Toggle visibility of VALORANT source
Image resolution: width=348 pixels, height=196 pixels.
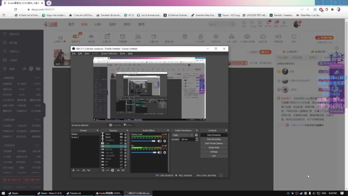[x=121, y=155]
